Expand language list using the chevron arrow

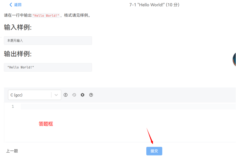pyautogui.click(x=56, y=95)
